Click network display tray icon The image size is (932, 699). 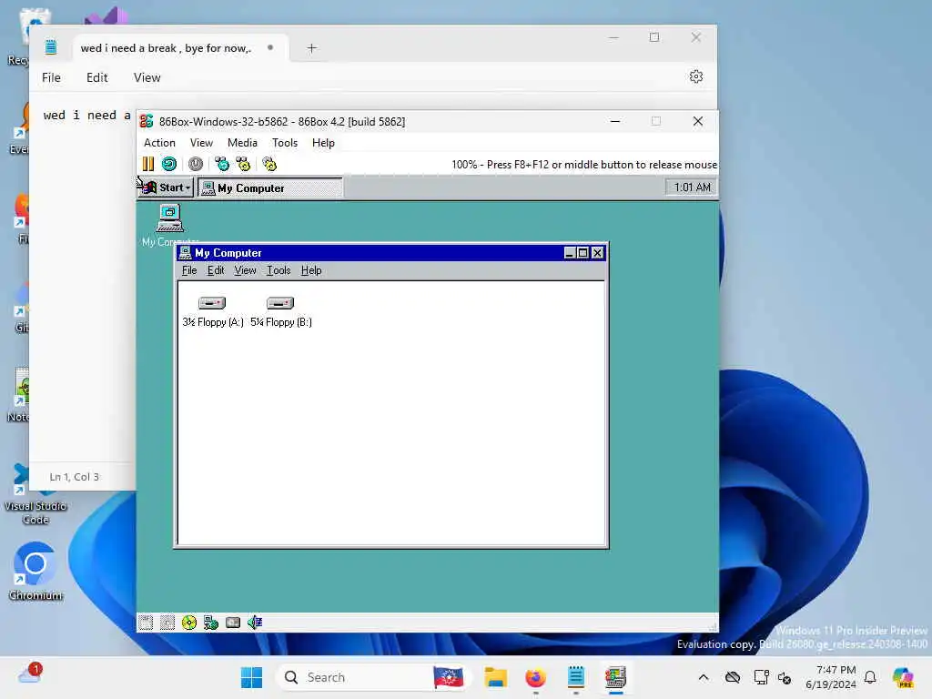pos(761,677)
